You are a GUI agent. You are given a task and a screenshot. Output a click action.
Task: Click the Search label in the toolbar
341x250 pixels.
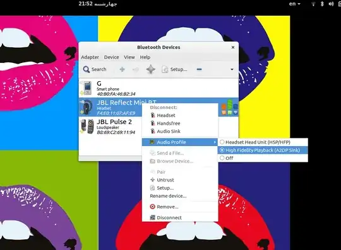(99, 69)
